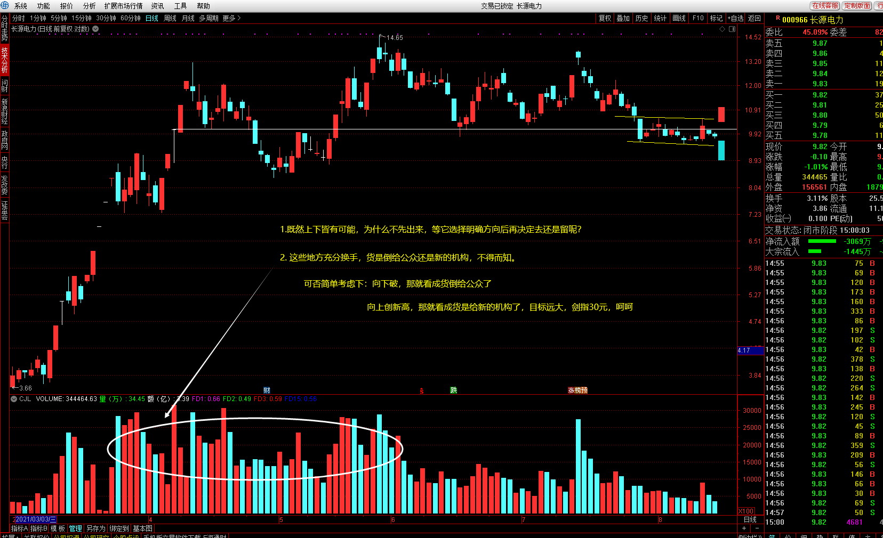
Task: Select the 指标B tab
Action: coord(38,528)
